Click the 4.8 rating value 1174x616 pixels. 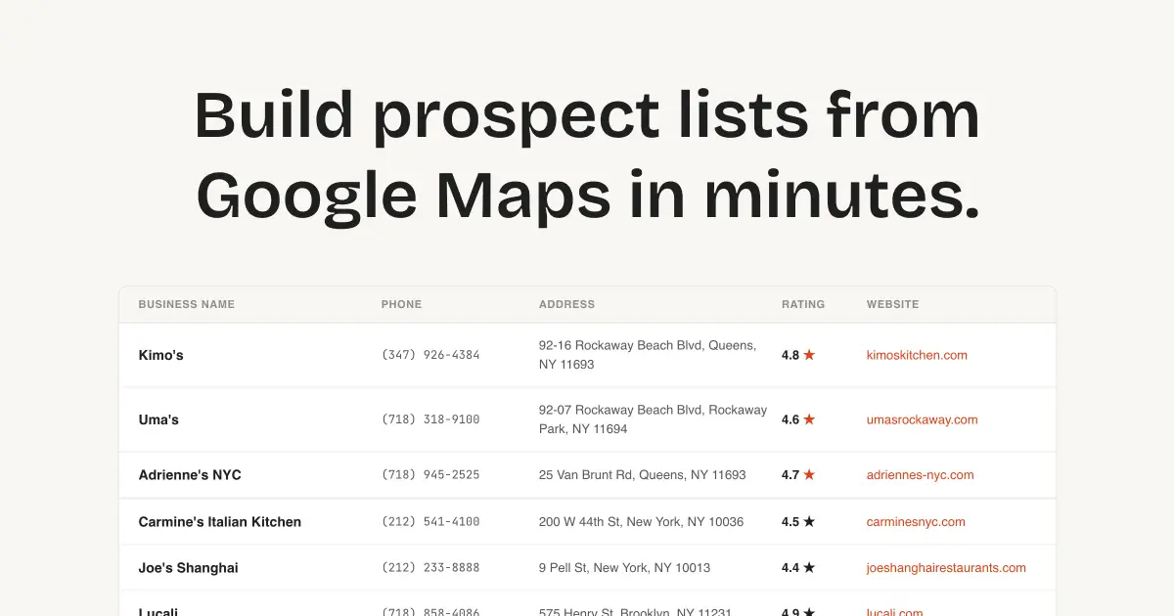pos(790,355)
